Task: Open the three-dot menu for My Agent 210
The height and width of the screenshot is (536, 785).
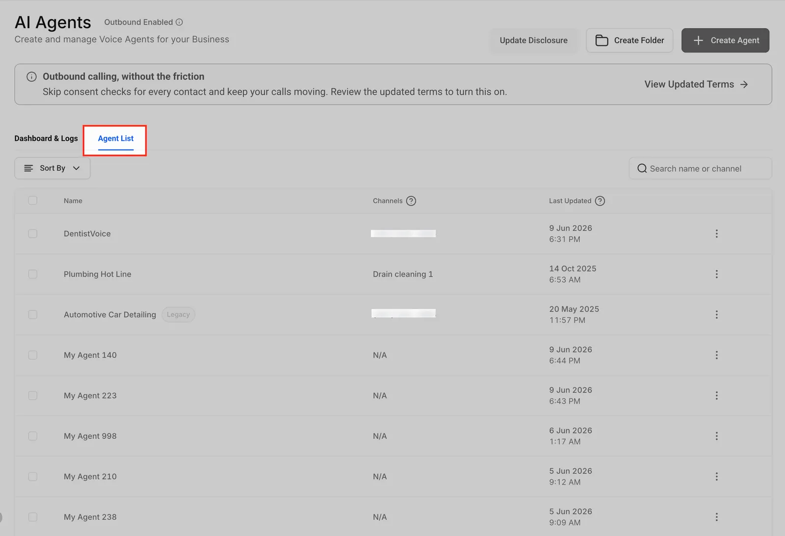Action: (x=717, y=477)
